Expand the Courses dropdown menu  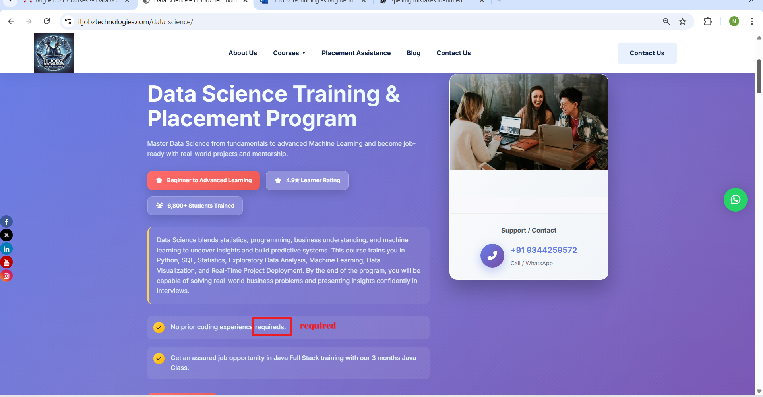coord(289,53)
